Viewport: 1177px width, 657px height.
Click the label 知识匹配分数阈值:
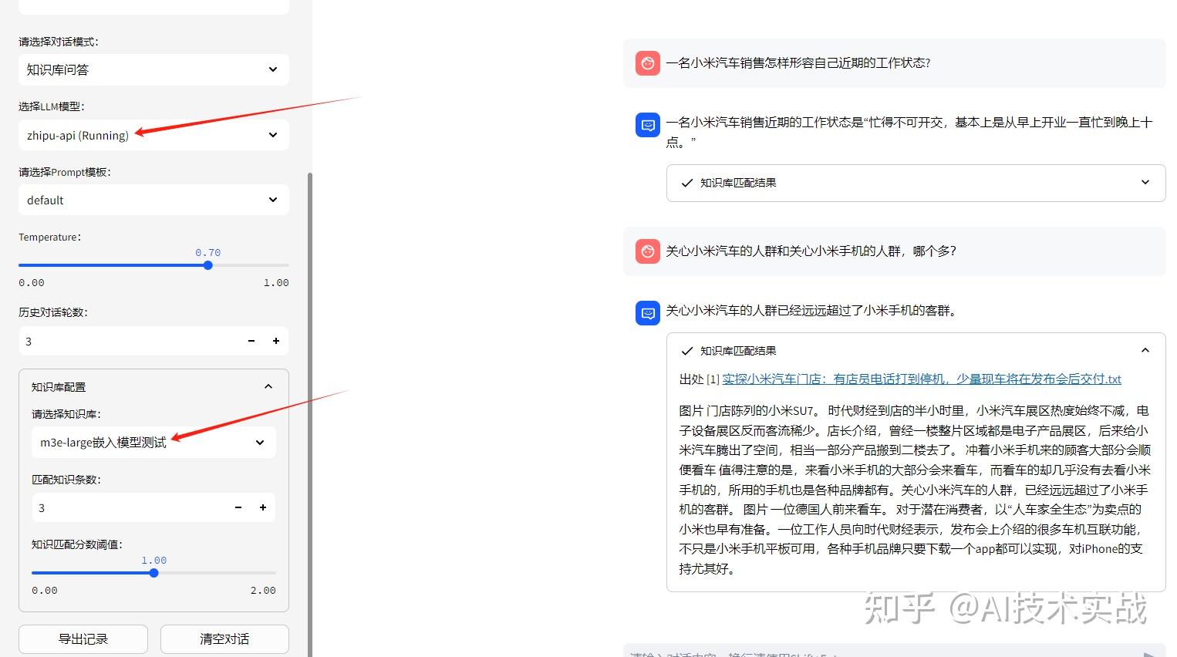(77, 544)
